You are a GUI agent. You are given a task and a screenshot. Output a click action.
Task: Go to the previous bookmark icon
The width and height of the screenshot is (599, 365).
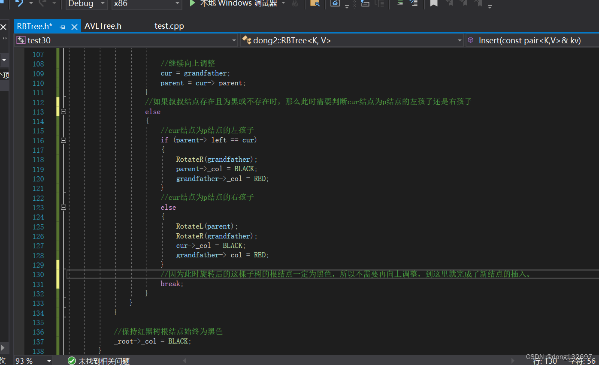click(x=449, y=3)
